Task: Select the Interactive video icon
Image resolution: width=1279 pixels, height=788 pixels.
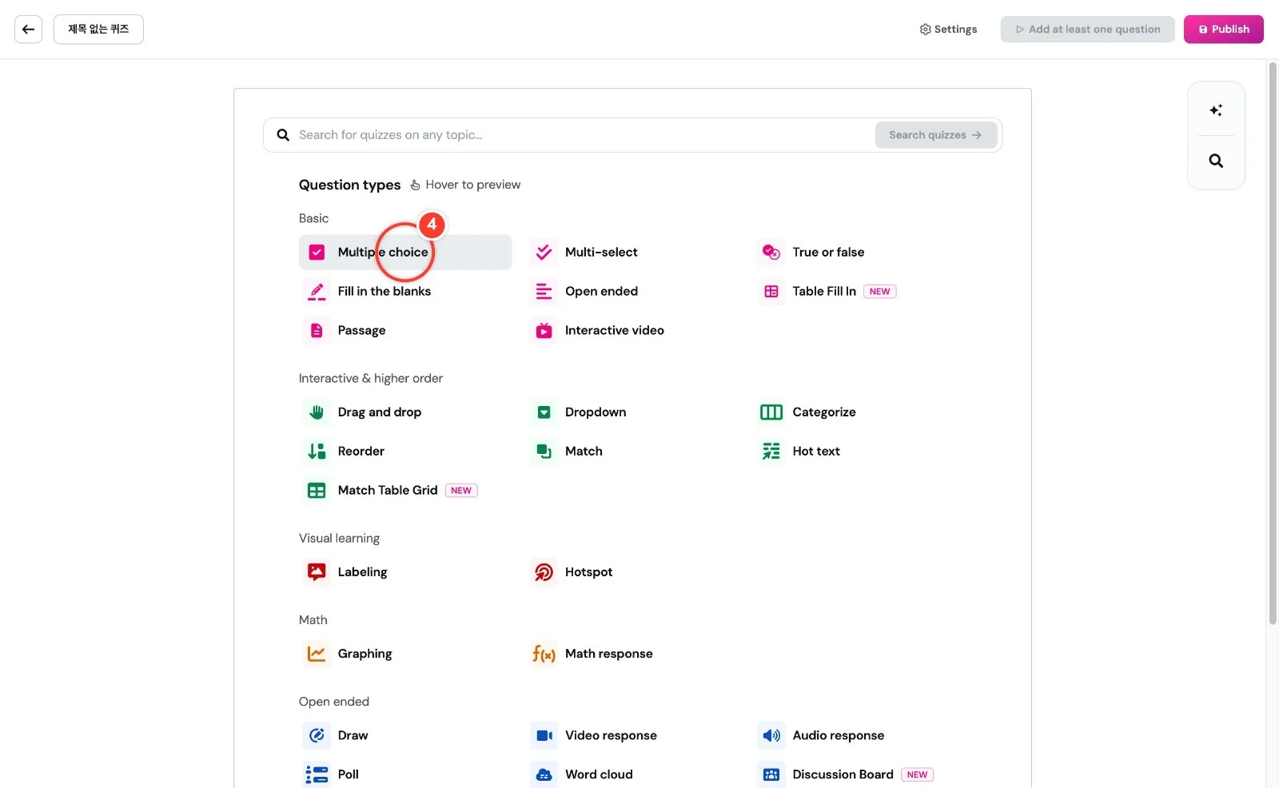Action: click(544, 331)
